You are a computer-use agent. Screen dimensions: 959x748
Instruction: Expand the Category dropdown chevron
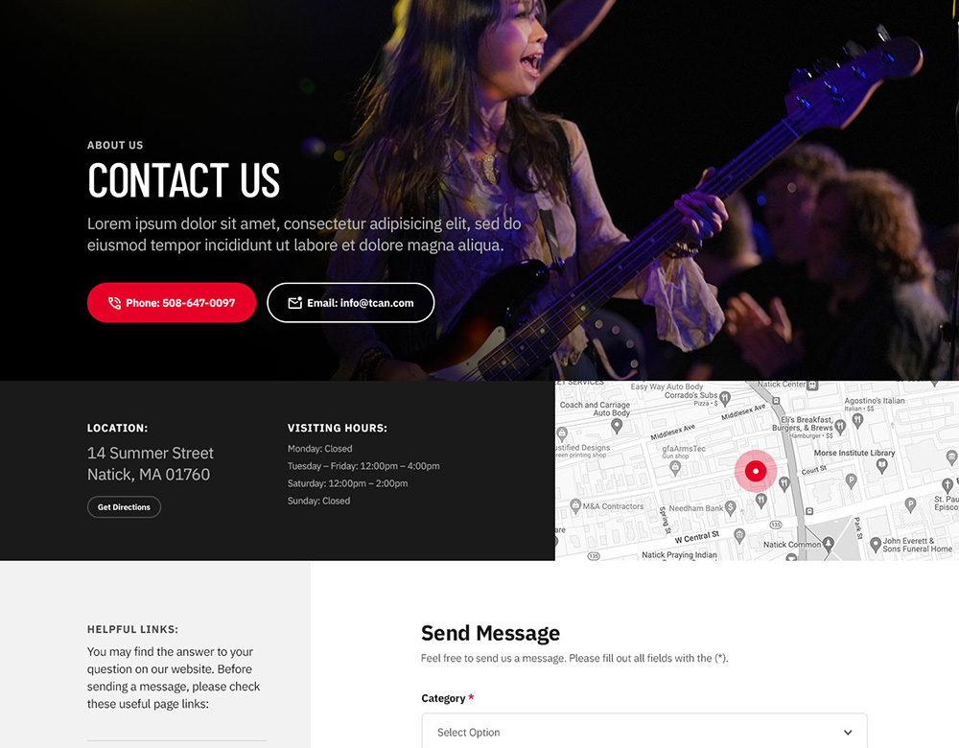click(x=848, y=732)
